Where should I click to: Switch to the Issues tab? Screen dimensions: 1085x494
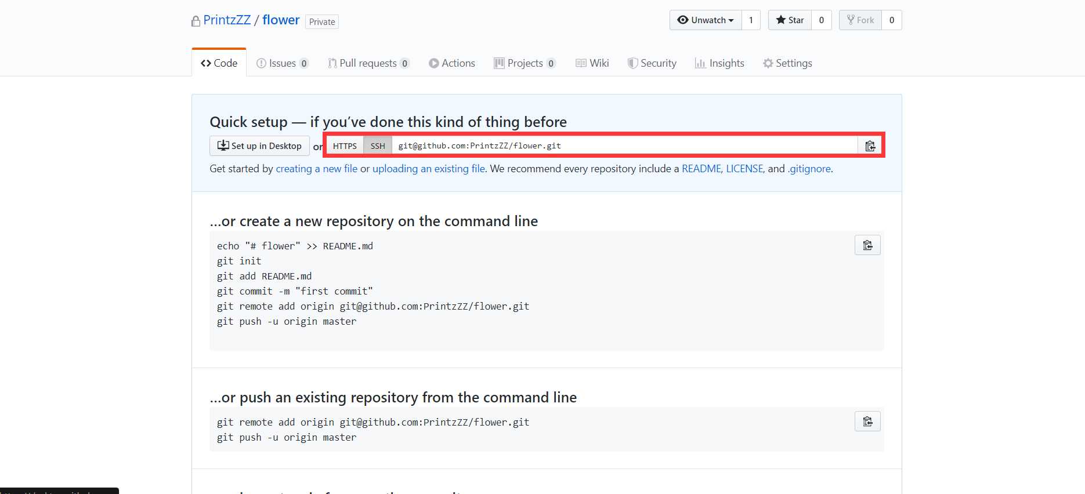coord(283,63)
